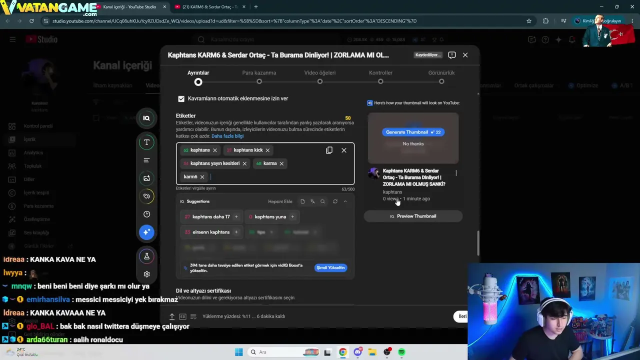
Task: Click the 'Şimdi Yükseltin' upgrade button
Action: (331, 267)
